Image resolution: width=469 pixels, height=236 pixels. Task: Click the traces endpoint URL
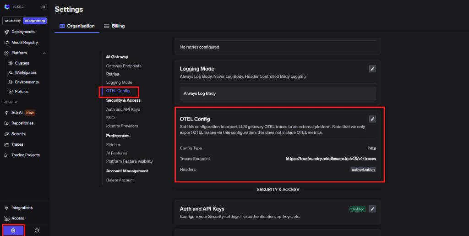[x=331, y=159]
